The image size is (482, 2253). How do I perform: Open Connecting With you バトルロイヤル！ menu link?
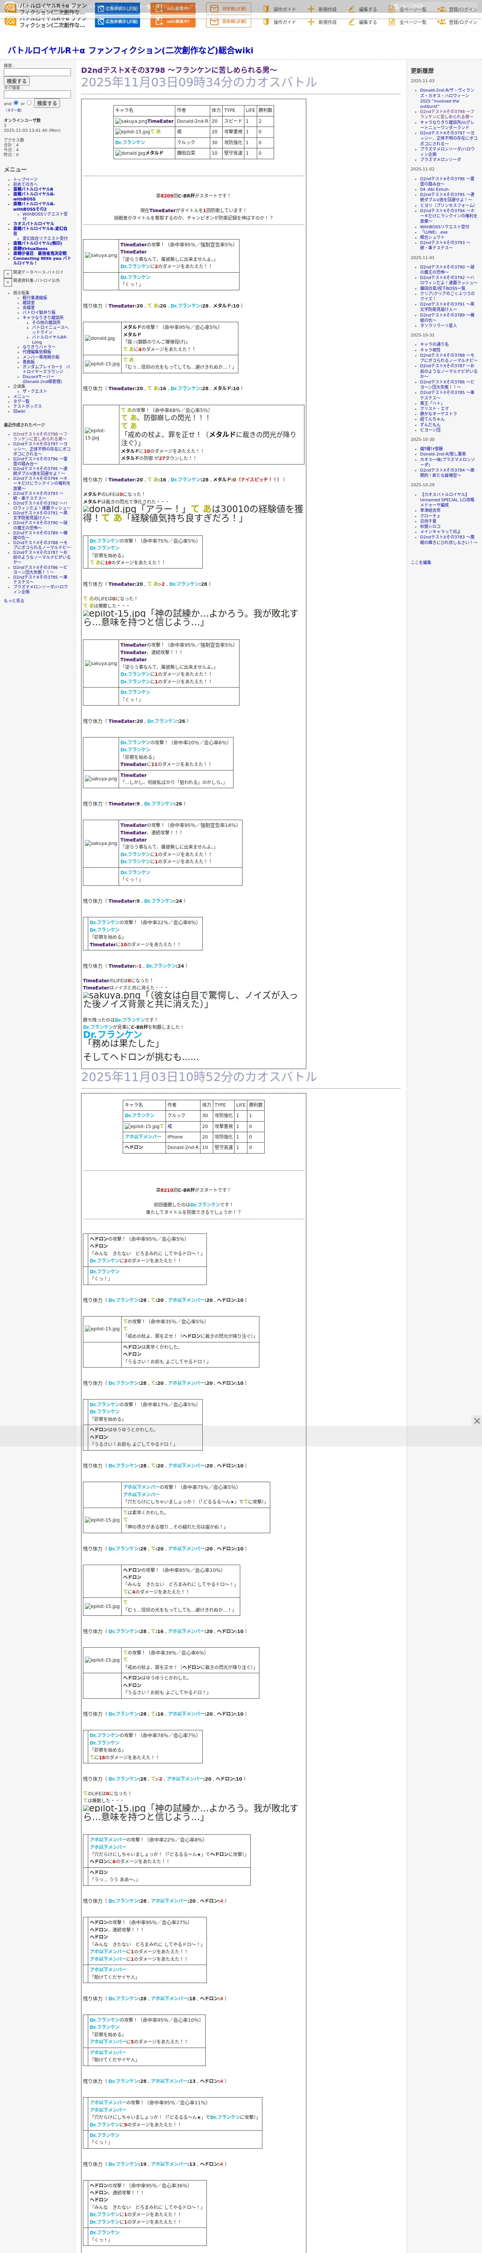(x=41, y=261)
